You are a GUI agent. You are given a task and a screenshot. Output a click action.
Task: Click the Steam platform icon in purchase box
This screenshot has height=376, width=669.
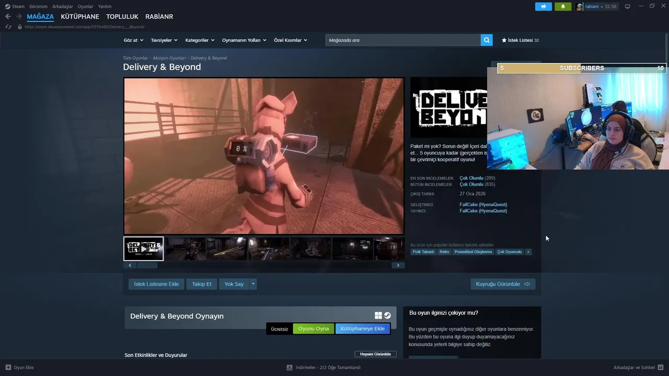387,315
